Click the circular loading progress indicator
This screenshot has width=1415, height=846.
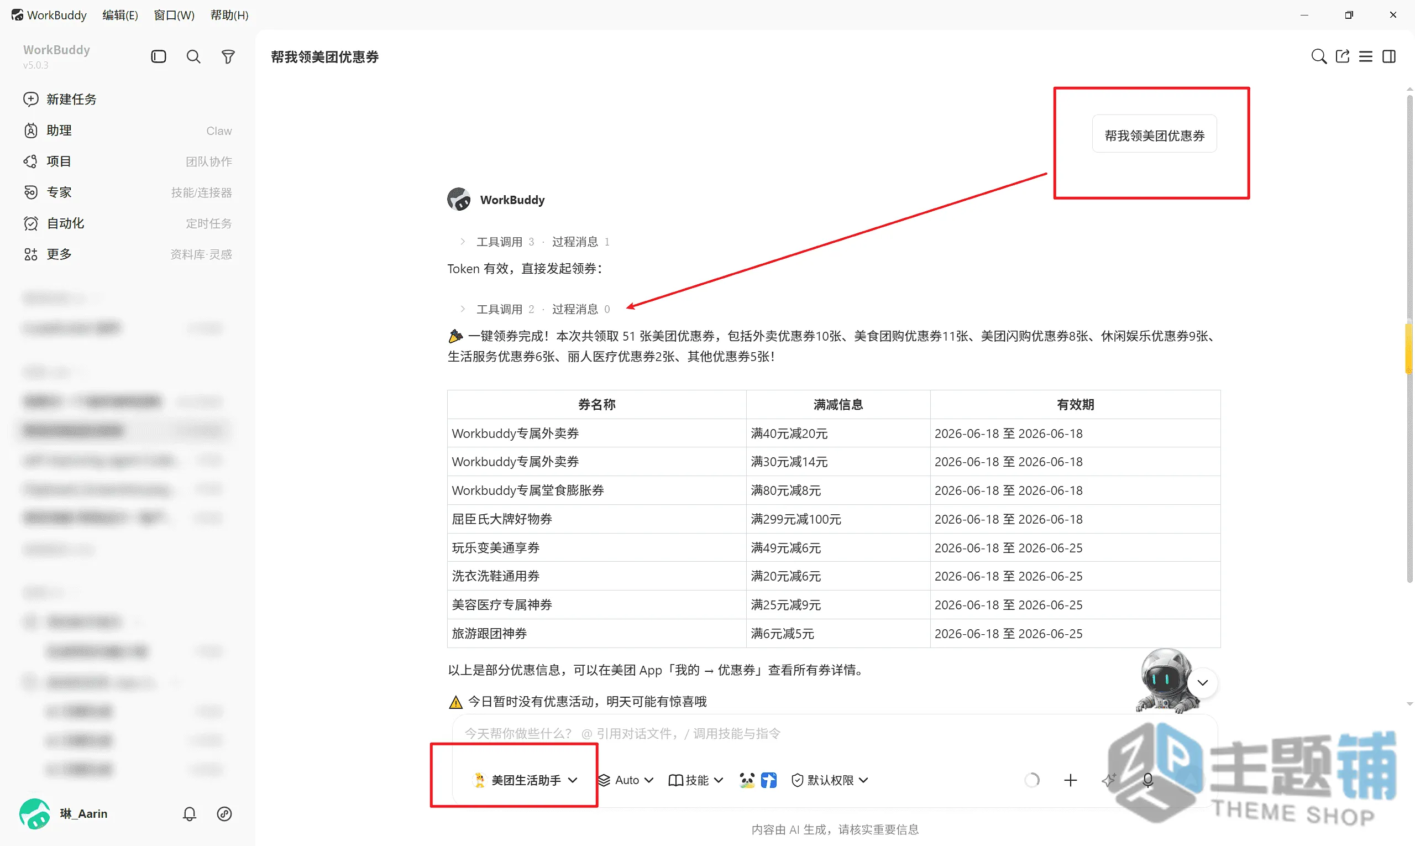(1032, 780)
